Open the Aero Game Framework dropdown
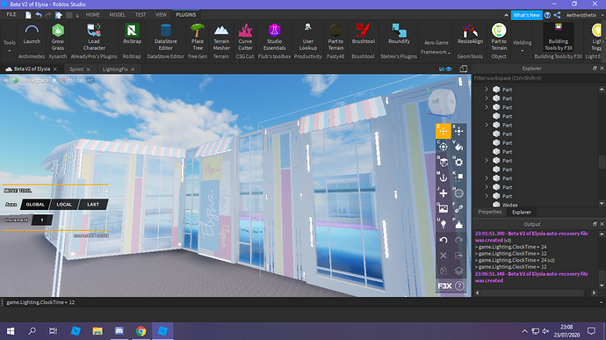The image size is (606, 340). [436, 47]
